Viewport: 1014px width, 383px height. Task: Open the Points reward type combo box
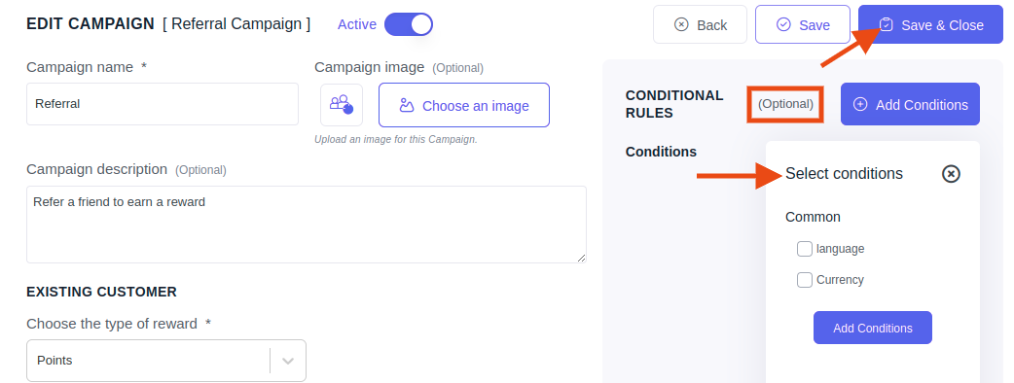[166, 361]
